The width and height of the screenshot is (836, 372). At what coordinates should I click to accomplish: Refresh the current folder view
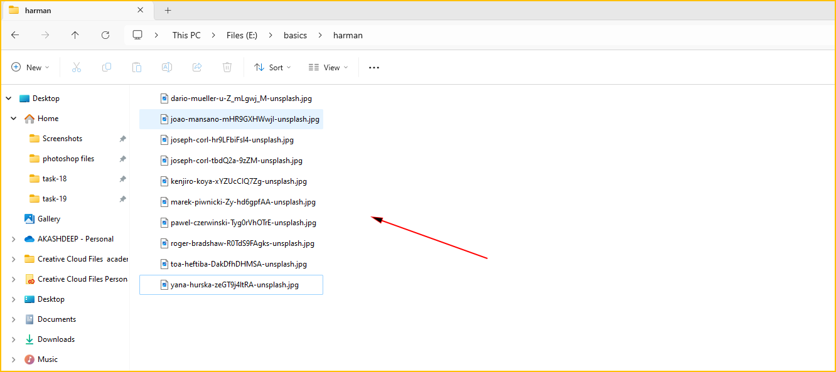click(x=105, y=35)
